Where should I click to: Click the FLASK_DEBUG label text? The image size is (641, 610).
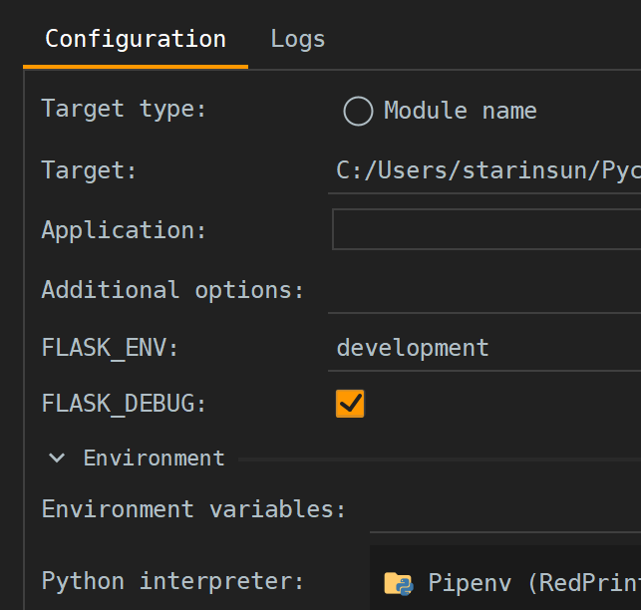click(x=124, y=404)
